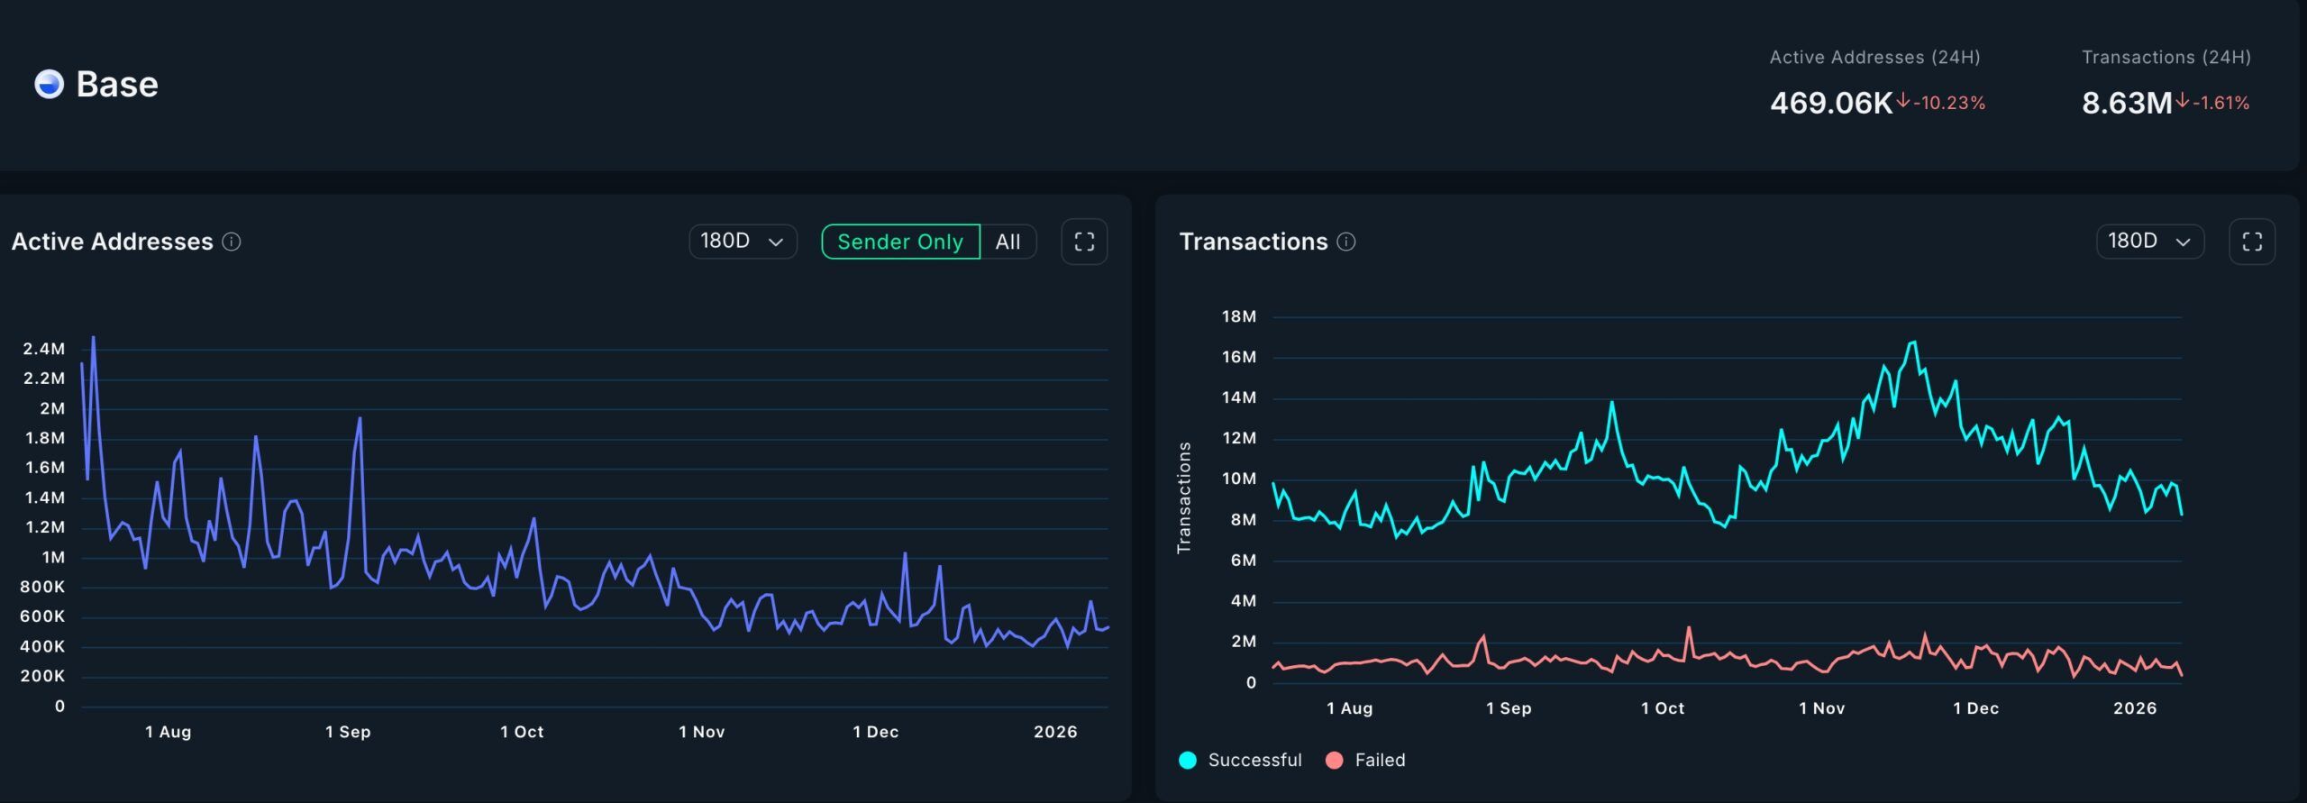Select Sender Only address filter
Viewport: 2307px width, 803px height.
click(900, 242)
